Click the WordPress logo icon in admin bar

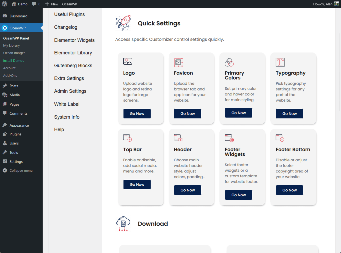(5, 4)
